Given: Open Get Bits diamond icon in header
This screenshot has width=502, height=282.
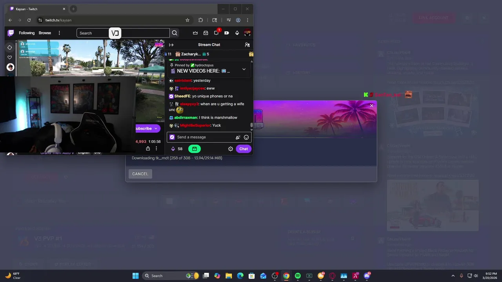Looking at the screenshot, I should [x=237, y=33].
